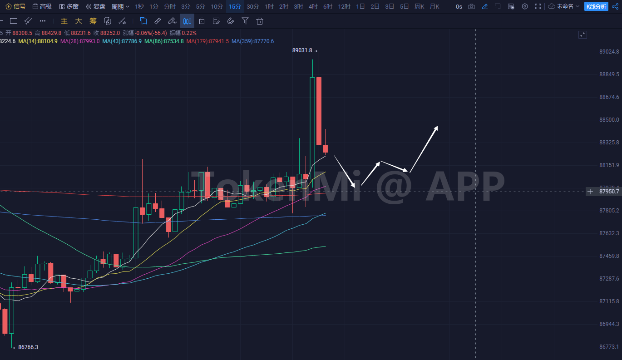The image size is (622, 360).
Task: Toggle the lock drawings icon
Action: click(202, 21)
